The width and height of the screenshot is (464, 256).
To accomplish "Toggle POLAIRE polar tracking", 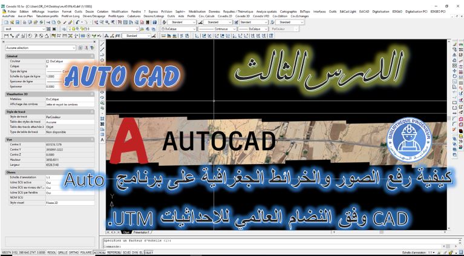I will pyautogui.click(x=86, y=252).
